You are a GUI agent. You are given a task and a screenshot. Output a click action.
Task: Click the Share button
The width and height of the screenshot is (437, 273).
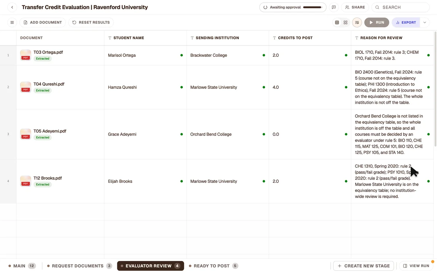point(355,7)
